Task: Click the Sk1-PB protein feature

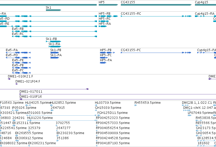Action: (55, 53)
